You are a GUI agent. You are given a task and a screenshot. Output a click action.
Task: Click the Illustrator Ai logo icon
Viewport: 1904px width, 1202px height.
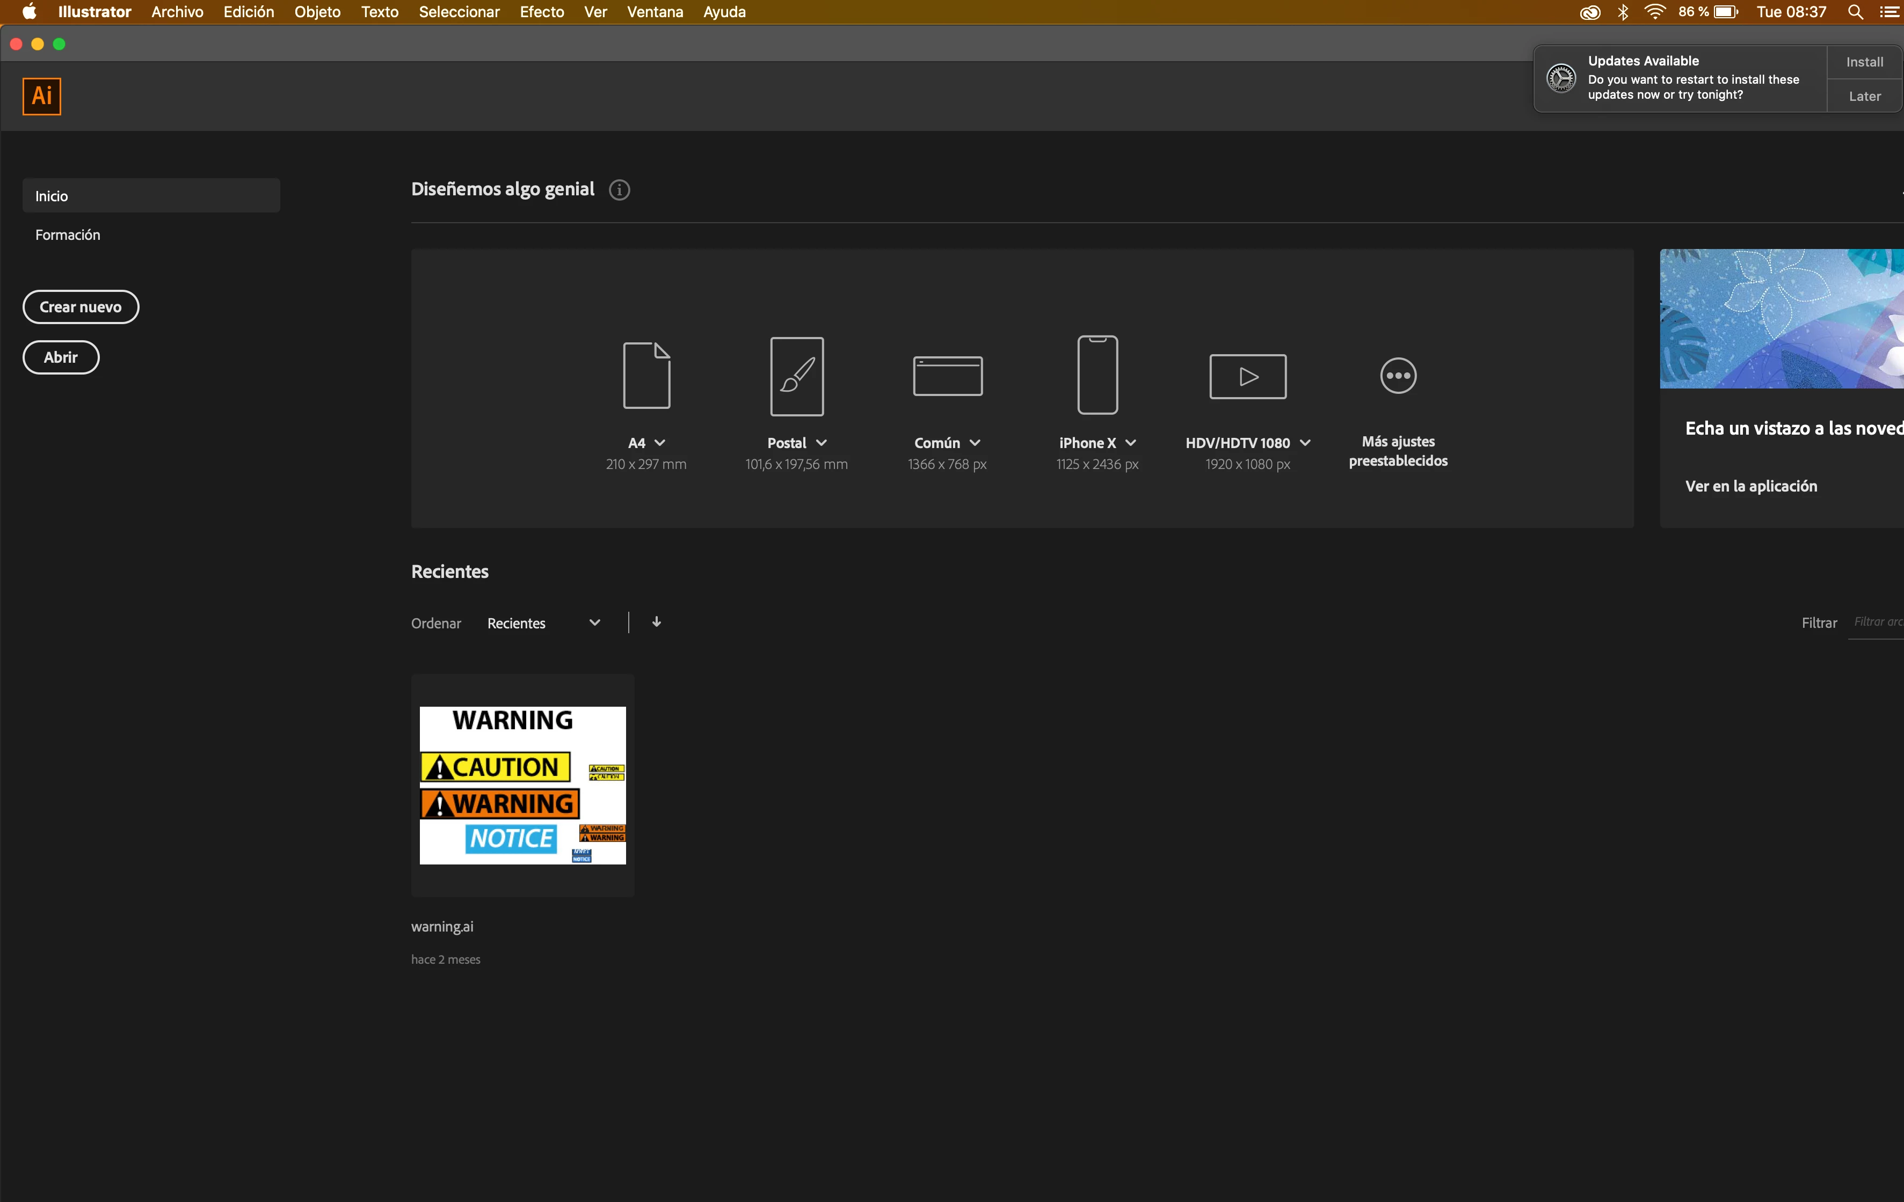(x=42, y=97)
